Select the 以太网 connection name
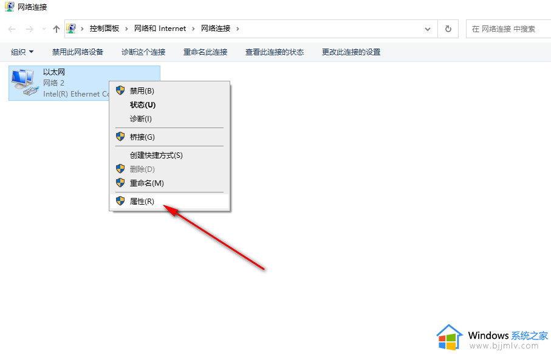551x354 pixels. coord(54,72)
